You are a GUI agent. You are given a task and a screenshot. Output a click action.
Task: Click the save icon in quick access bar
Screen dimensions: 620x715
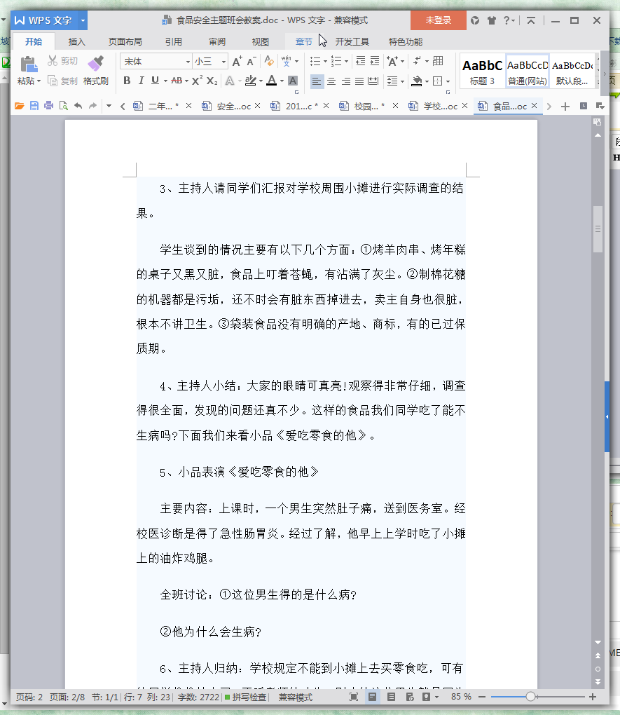(x=34, y=107)
